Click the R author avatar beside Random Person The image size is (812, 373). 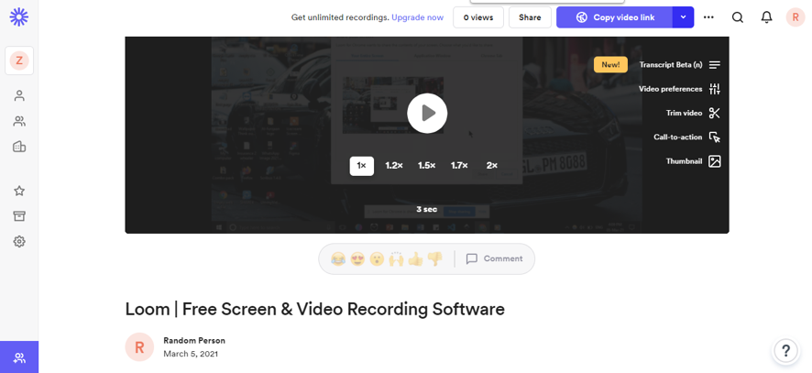[x=139, y=347]
